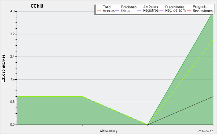Image resolution: width=217 pixels, height=134 pixels.
Task: Click the orange Anexos legend swatch
Action: (99, 11)
